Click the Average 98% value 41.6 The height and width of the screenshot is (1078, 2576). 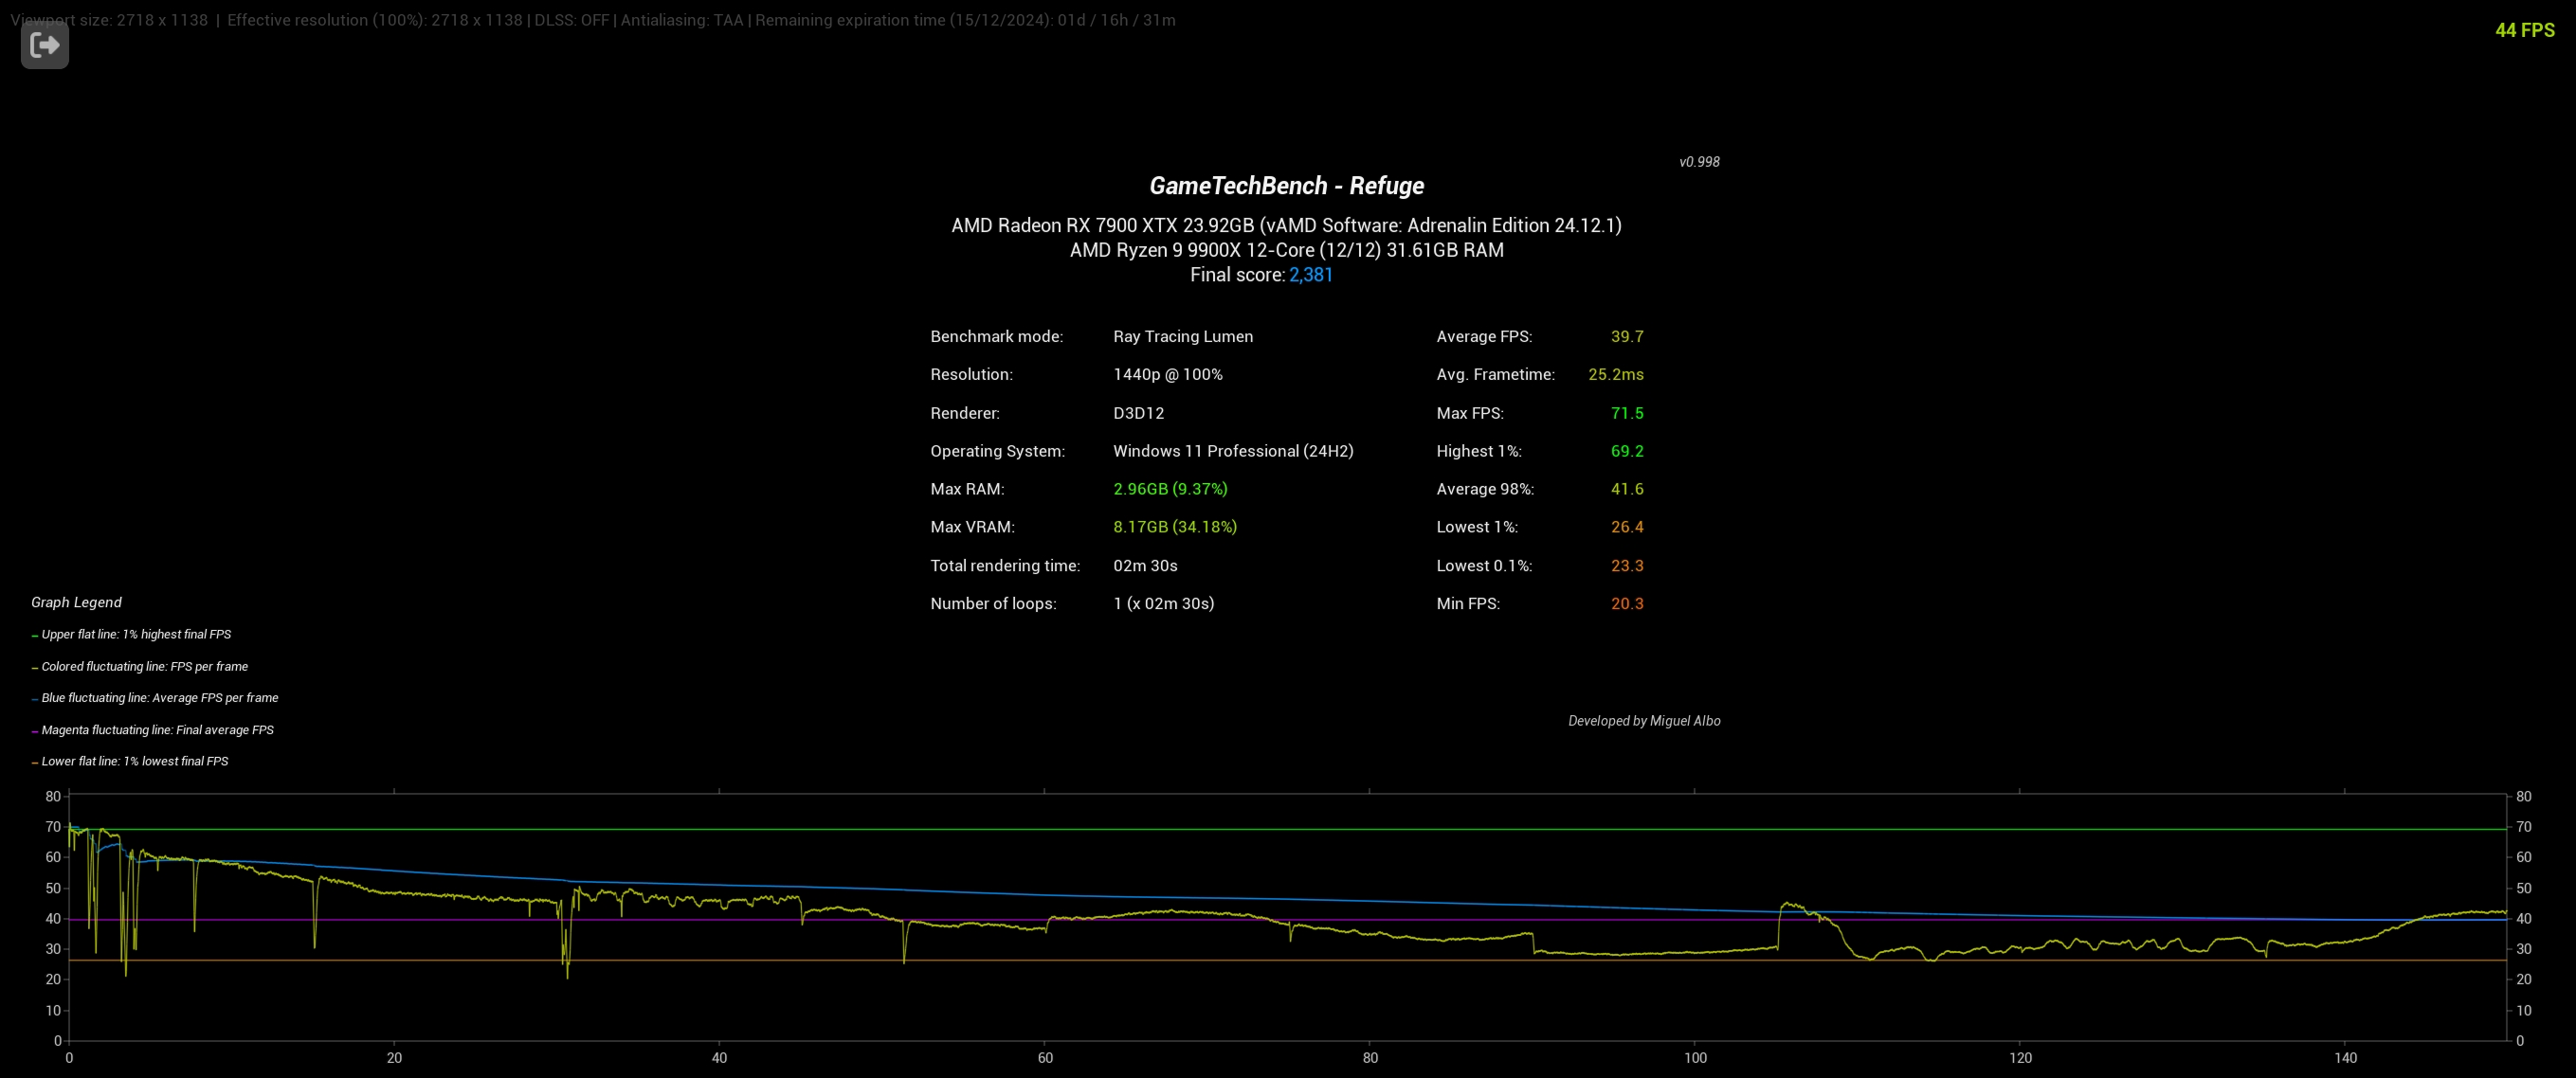coord(1627,489)
